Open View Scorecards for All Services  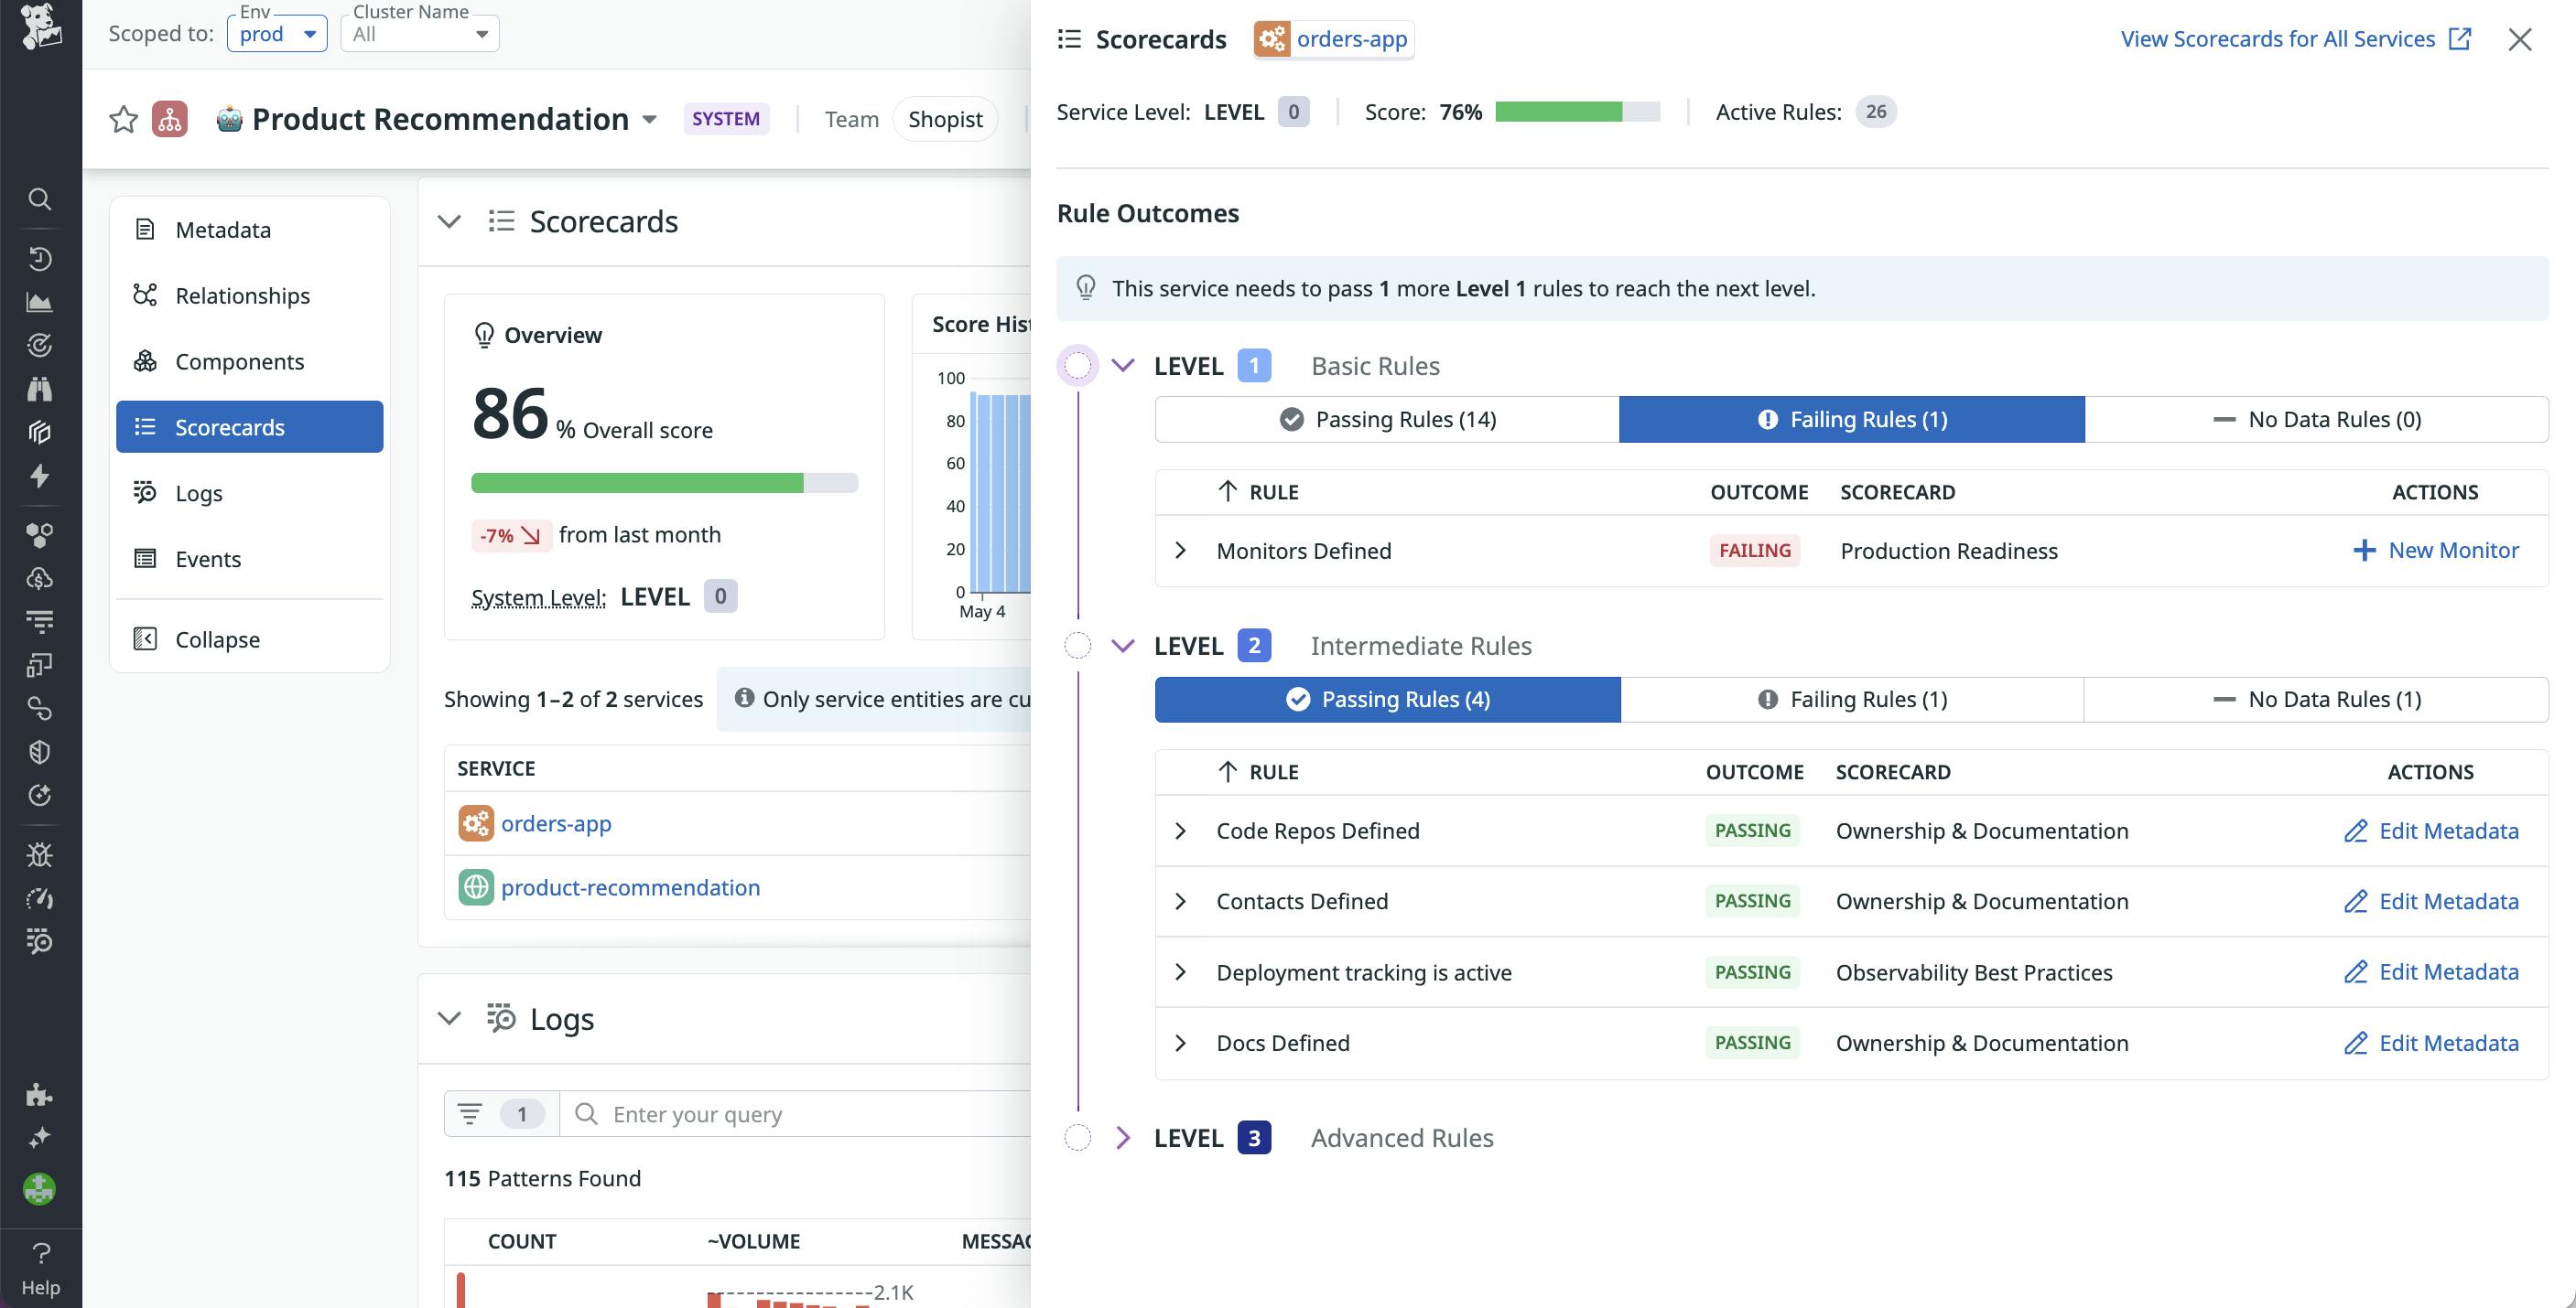[2281, 39]
